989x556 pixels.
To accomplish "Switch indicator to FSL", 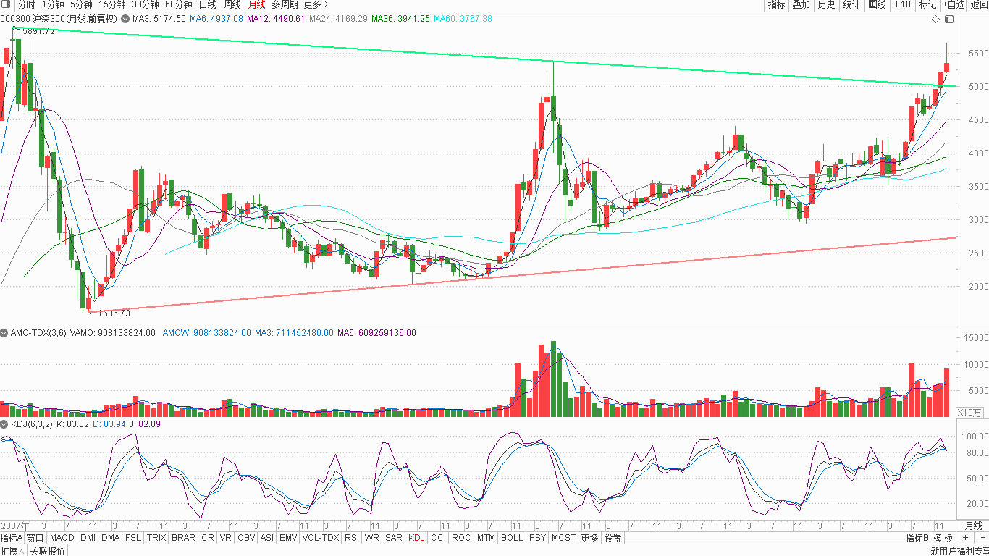I will tap(133, 538).
